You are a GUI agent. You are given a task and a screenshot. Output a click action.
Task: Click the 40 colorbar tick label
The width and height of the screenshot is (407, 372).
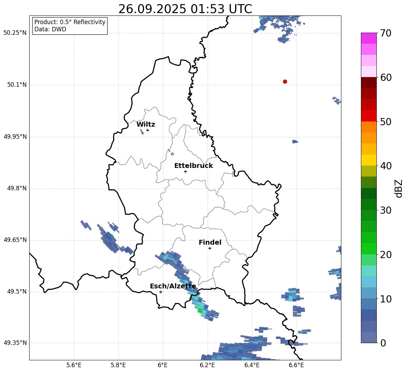click(386, 166)
